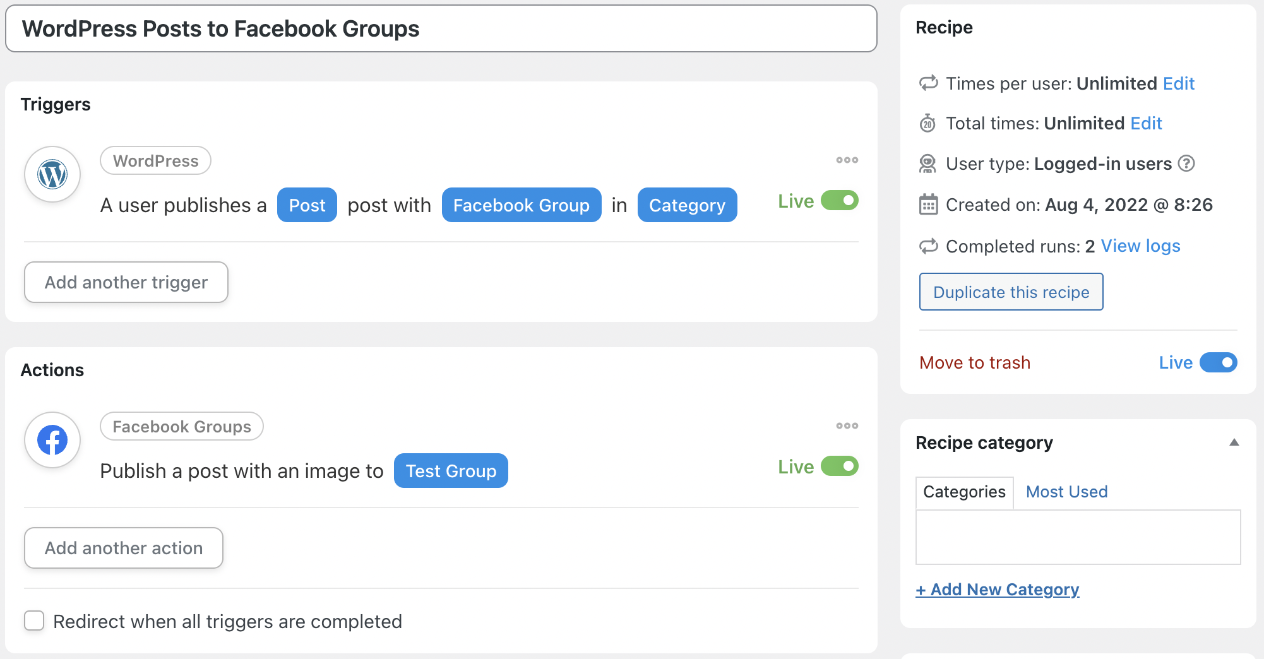Switch to the Most Used tab
Image resolution: width=1264 pixels, height=659 pixels.
coord(1066,492)
